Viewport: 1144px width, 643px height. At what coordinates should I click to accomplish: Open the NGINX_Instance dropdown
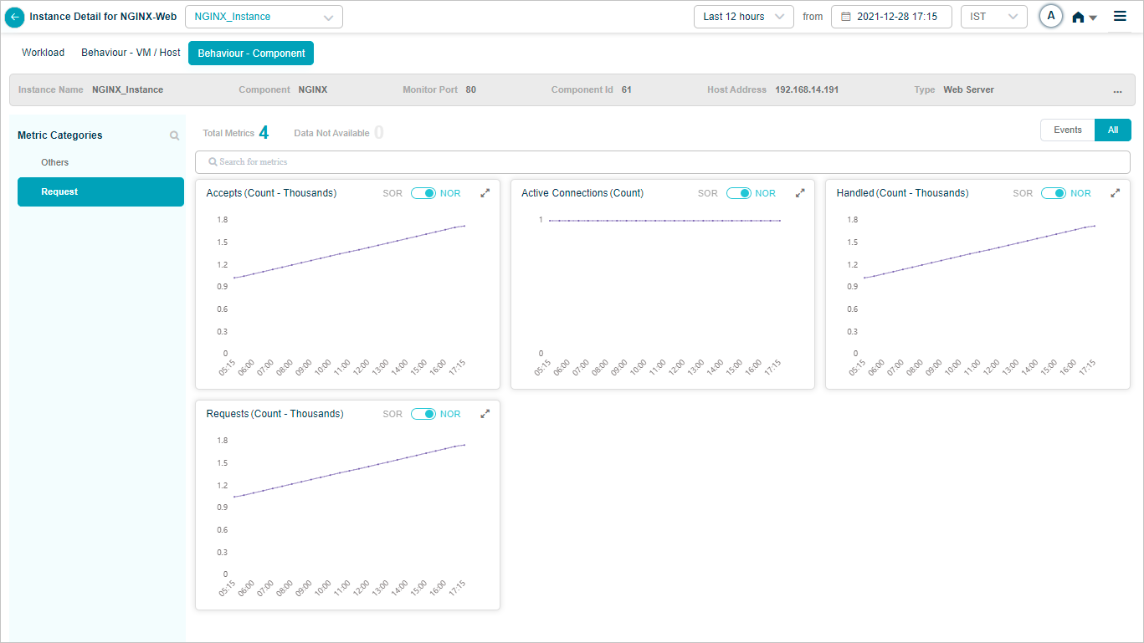[x=264, y=17]
